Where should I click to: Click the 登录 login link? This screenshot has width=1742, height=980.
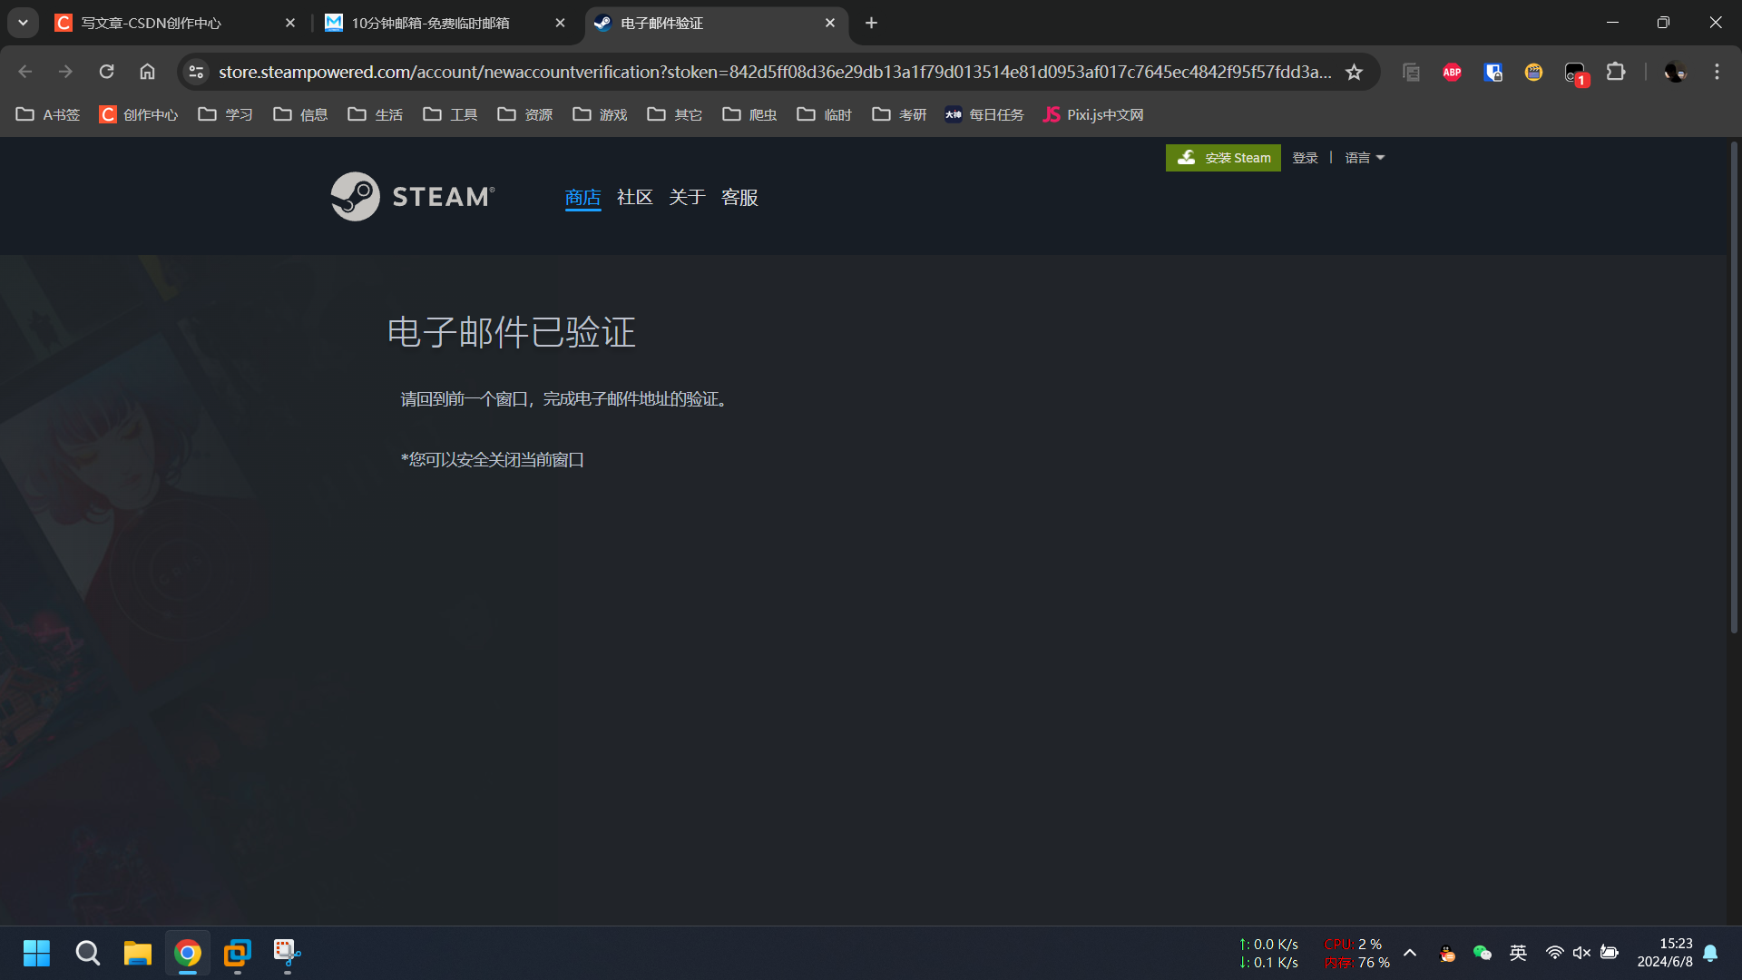(1305, 158)
